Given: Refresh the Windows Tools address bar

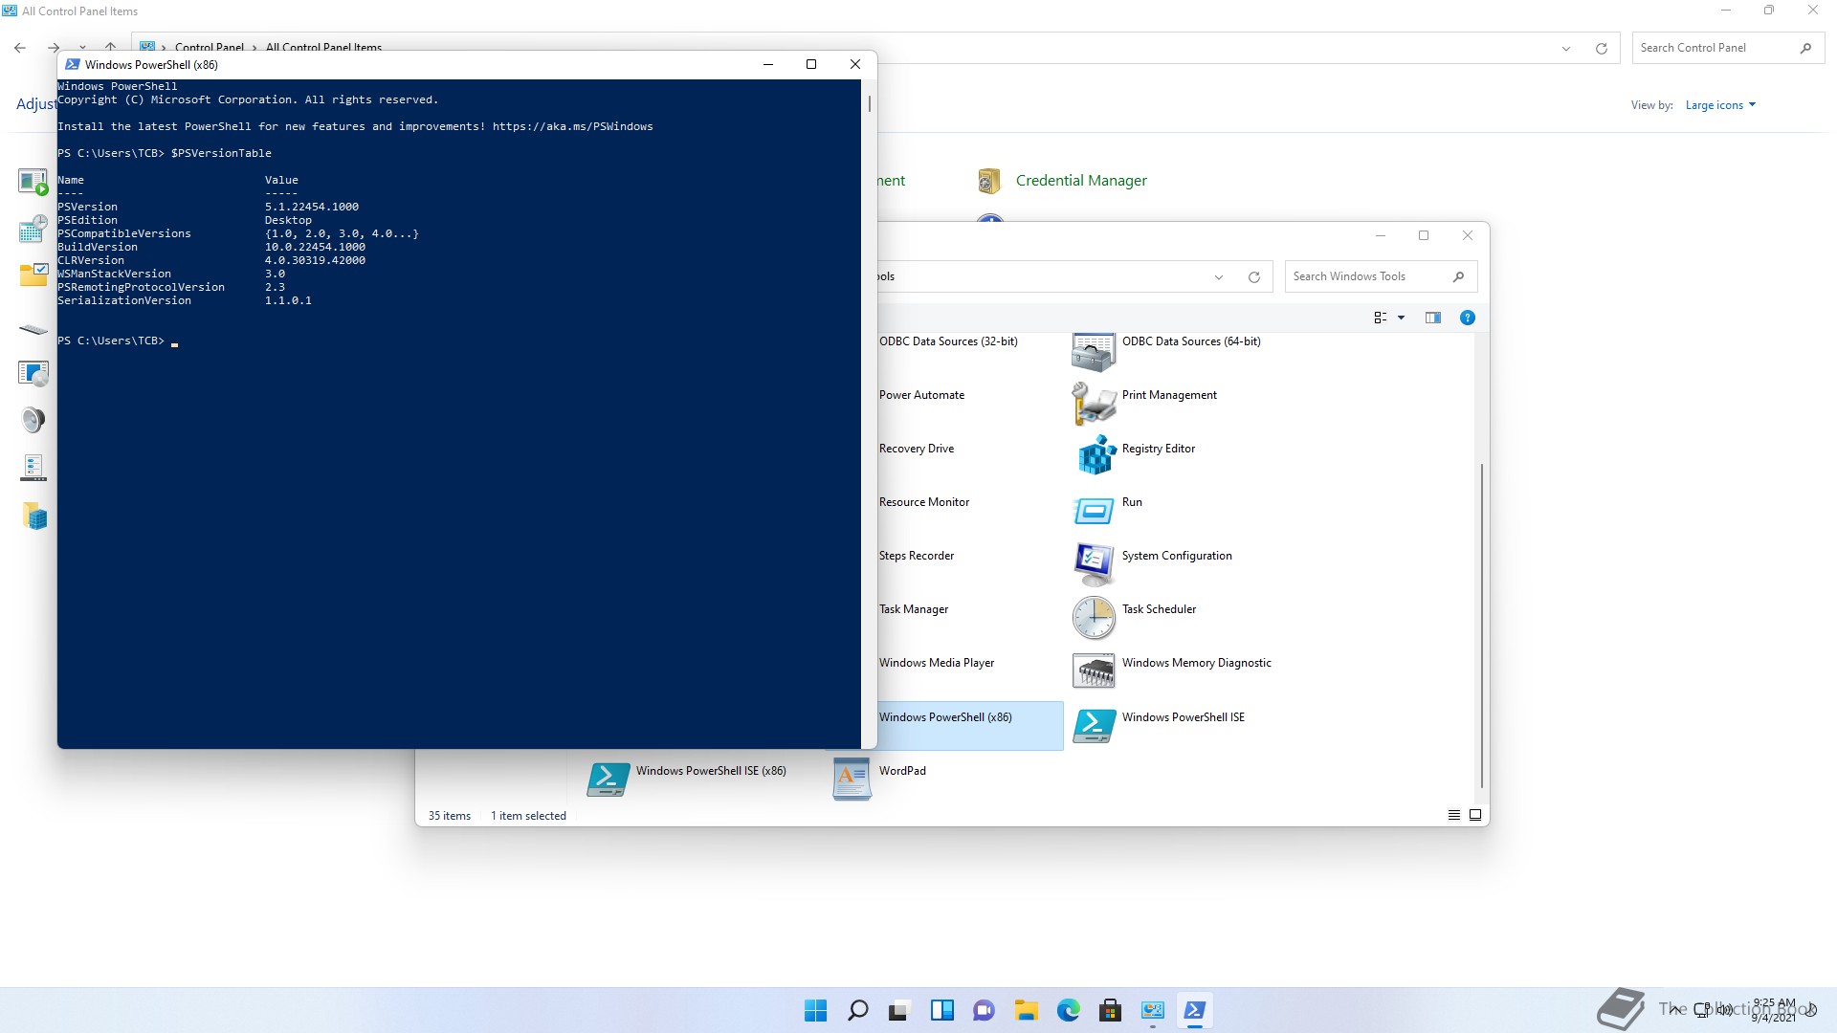Looking at the screenshot, I should click(x=1253, y=277).
